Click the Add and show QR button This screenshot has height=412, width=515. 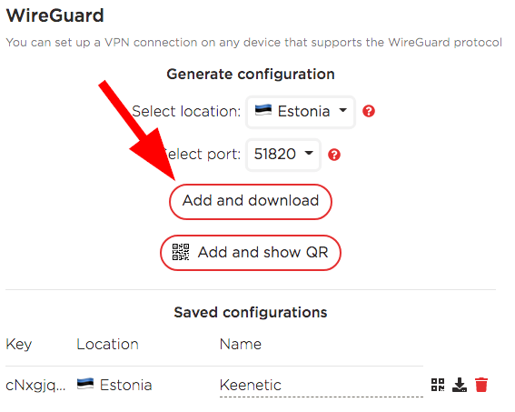click(x=251, y=253)
